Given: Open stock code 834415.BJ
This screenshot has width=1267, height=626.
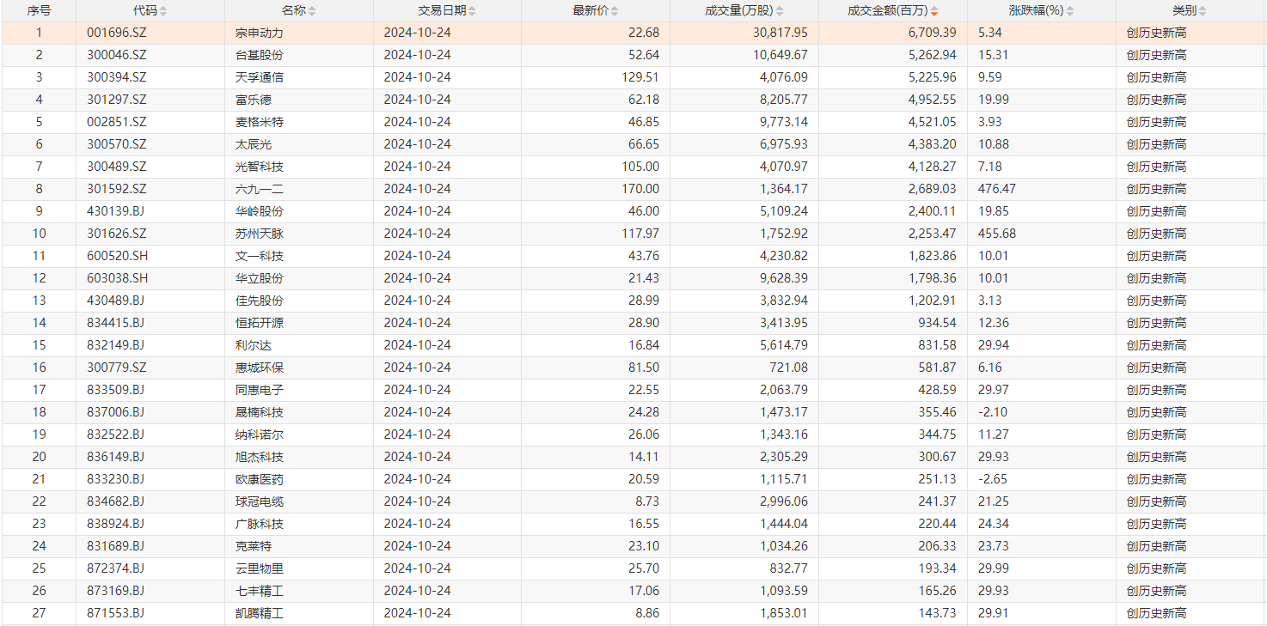Looking at the screenshot, I should point(116,323).
